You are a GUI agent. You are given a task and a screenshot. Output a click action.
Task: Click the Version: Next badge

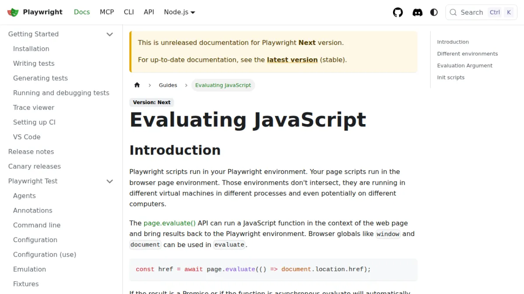[152, 102]
